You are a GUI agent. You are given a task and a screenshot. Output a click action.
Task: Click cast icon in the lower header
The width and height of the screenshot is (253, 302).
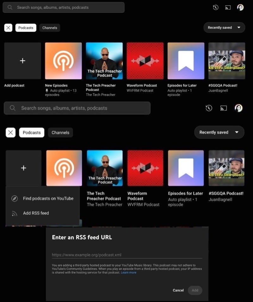223,108
